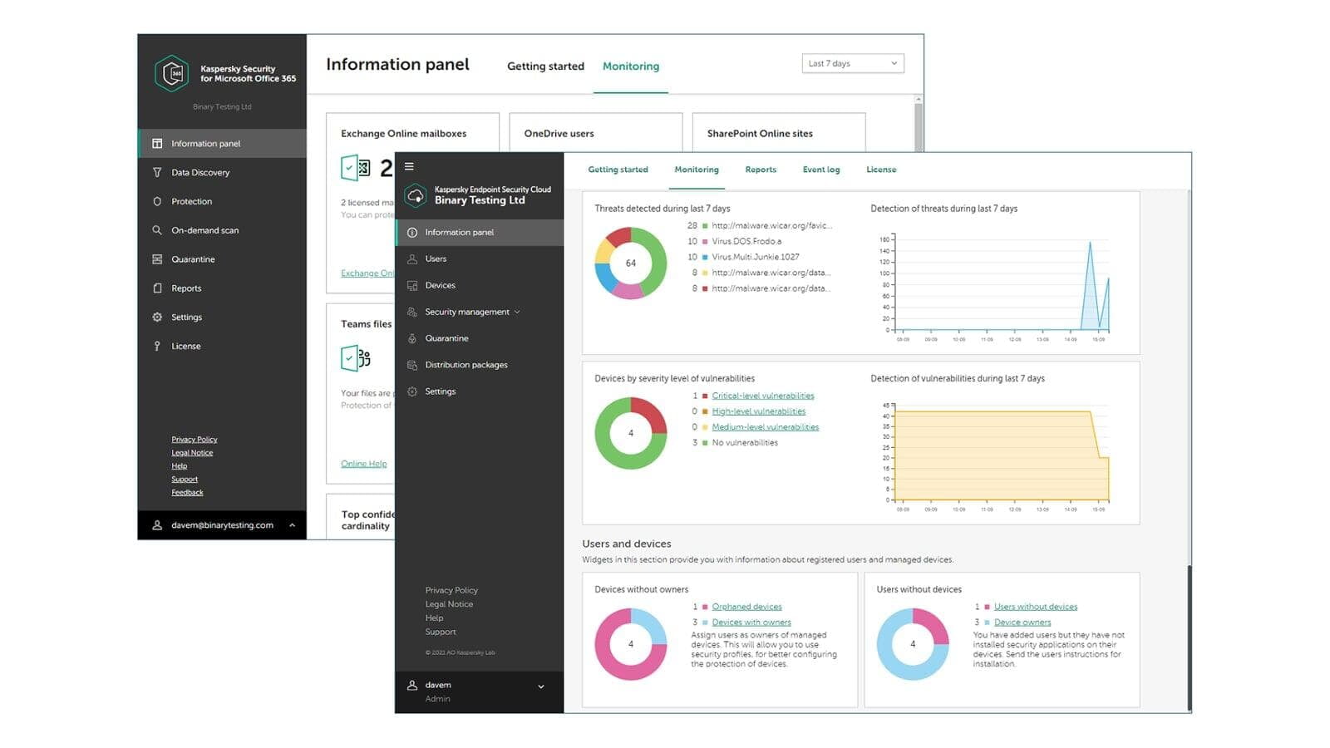Open the Users without devices link
Viewport: 1330px width, 748px height.
[x=1036, y=607]
